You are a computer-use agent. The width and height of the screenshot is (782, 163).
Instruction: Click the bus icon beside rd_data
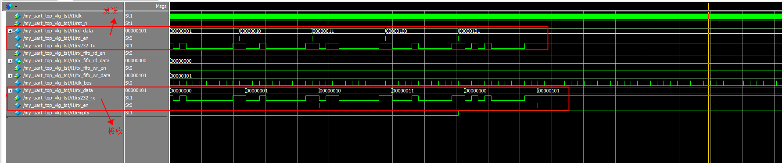tap(18, 31)
